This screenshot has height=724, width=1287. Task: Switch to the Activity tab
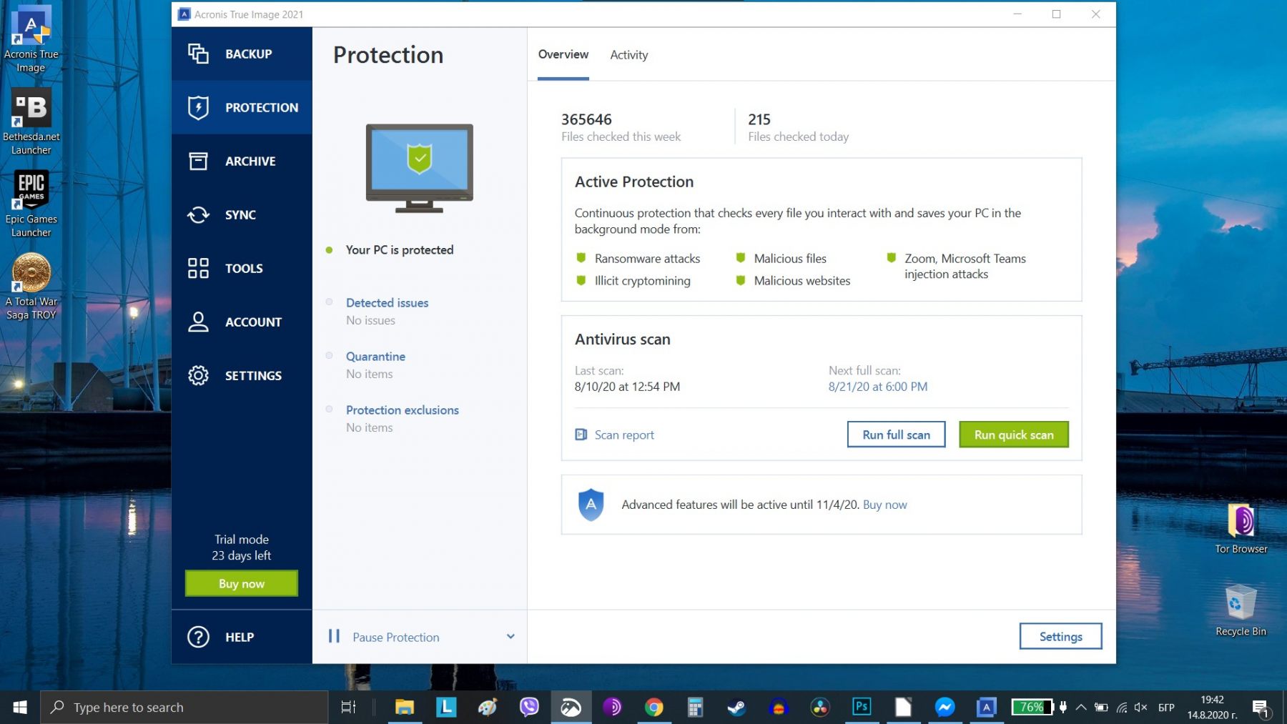point(629,55)
